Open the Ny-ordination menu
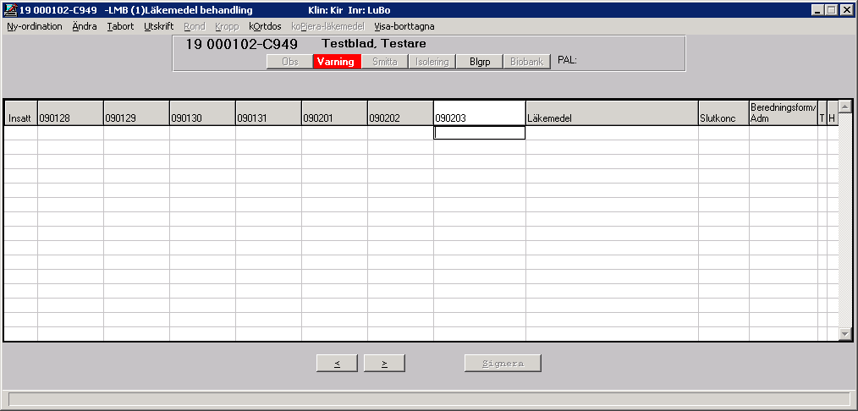 (x=35, y=26)
